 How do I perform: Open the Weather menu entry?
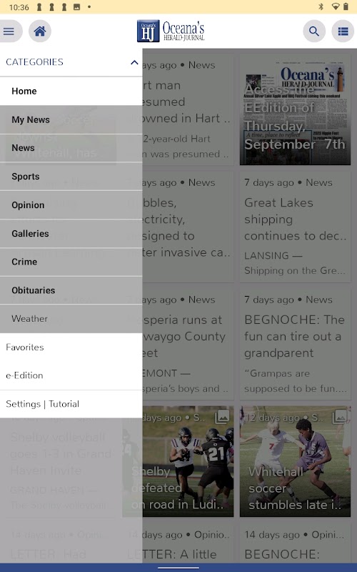click(71, 319)
